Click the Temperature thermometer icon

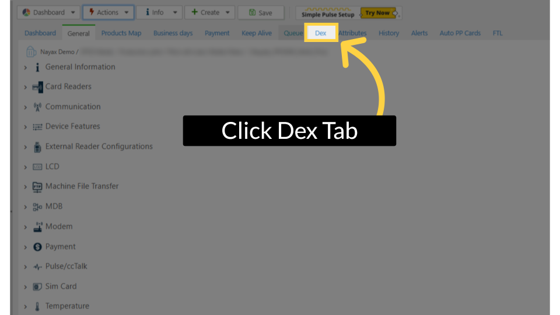[x=37, y=306]
